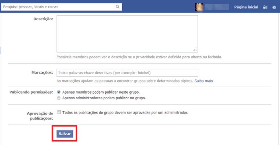Click the 'Marcações:' label
Image resolution: width=280 pixels, height=145 pixels.
click(42, 73)
